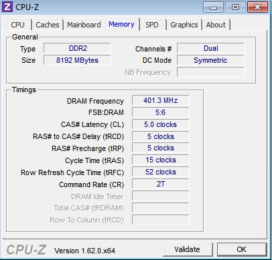
Task: Click the CPU-Z app icon in title bar
Action: coord(7,7)
